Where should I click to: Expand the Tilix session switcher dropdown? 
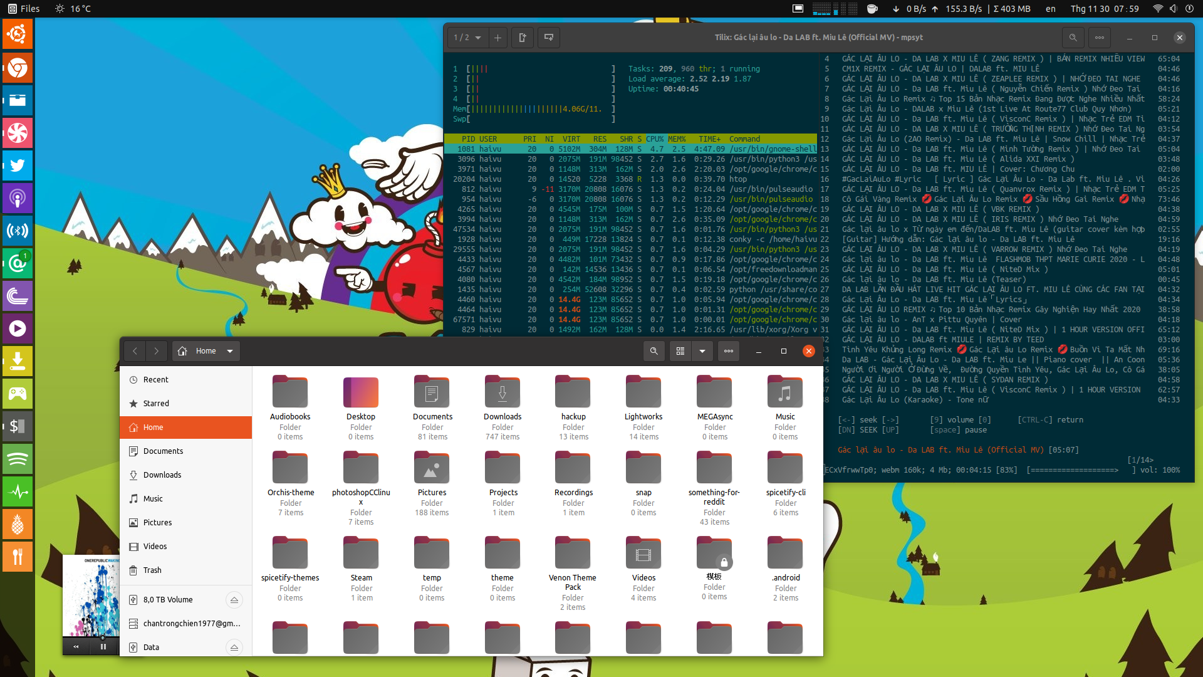(x=468, y=38)
